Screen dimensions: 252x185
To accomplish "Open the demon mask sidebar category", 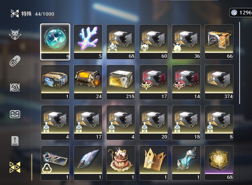I will click(x=15, y=34).
